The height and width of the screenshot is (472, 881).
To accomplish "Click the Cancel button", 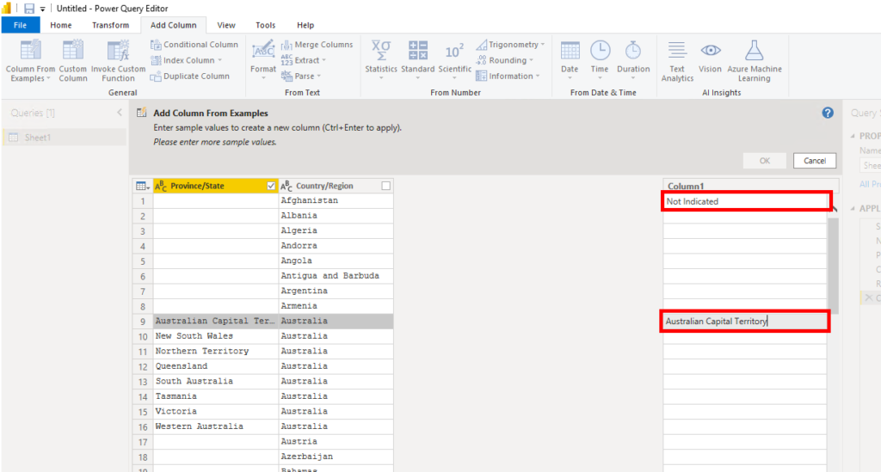I will tap(815, 161).
